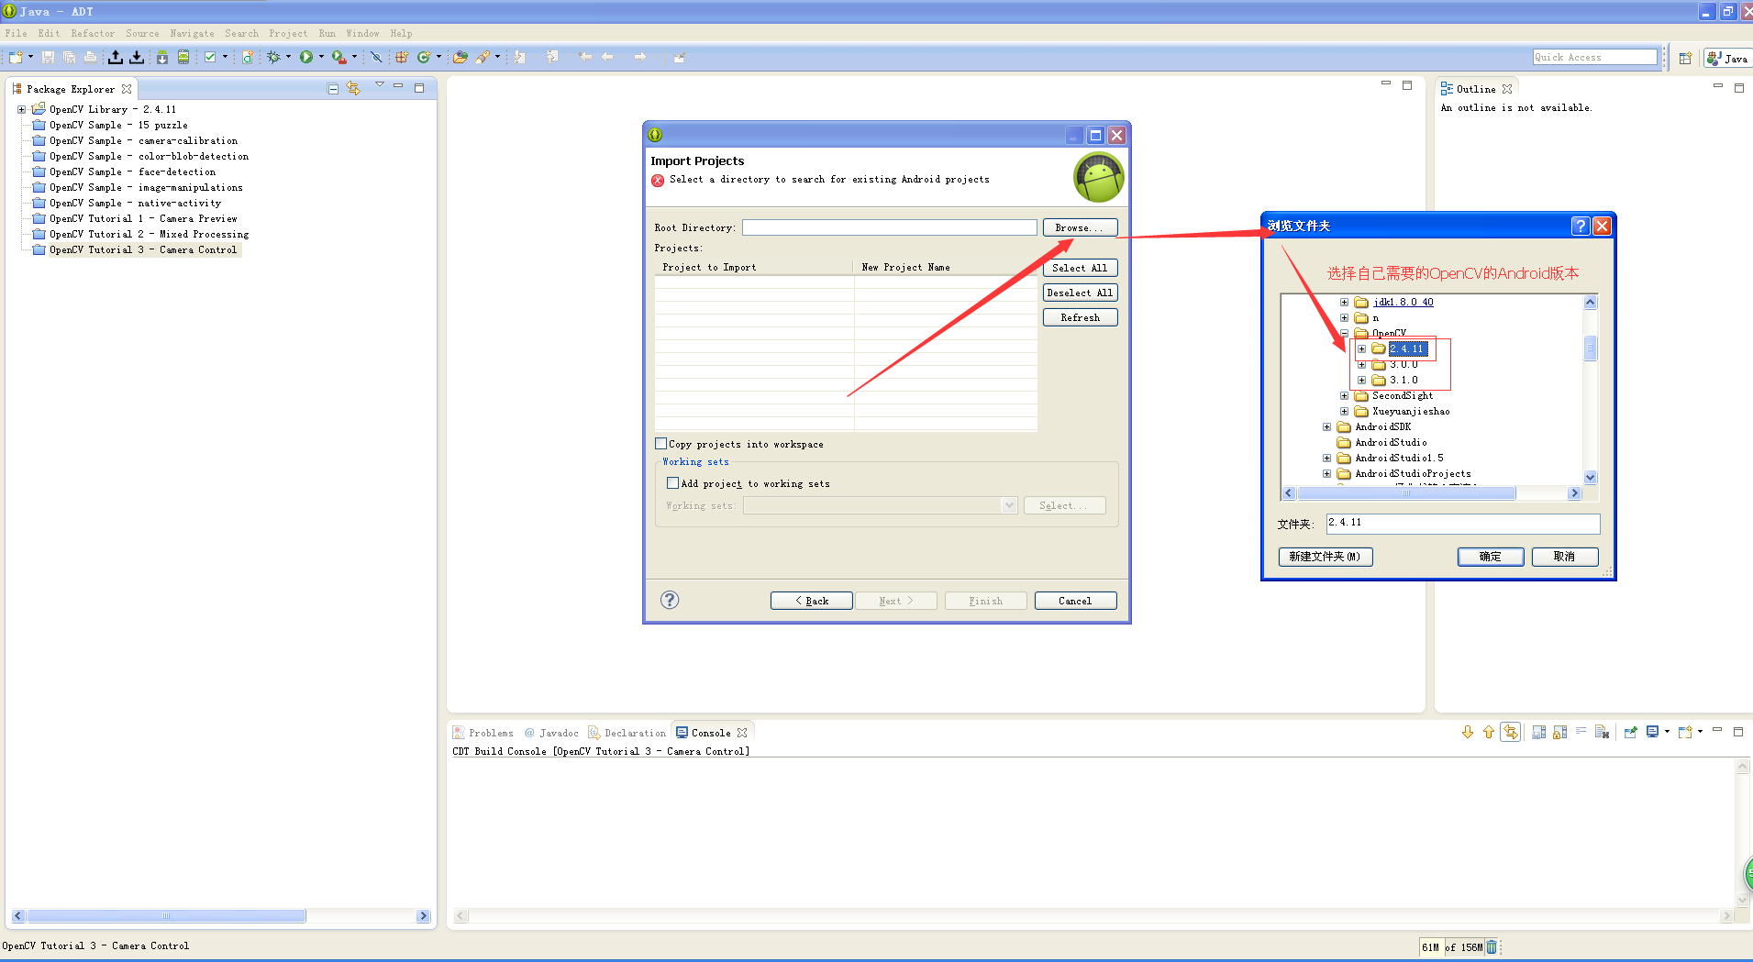Expand OpenCV Library - 2.4.11 project node
The width and height of the screenshot is (1753, 962).
[x=22, y=109]
